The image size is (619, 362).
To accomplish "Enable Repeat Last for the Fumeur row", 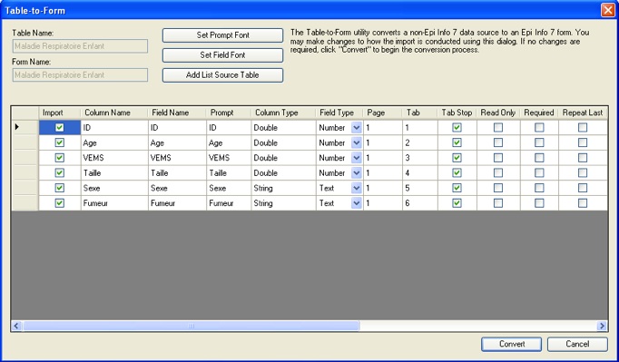I will pos(583,203).
